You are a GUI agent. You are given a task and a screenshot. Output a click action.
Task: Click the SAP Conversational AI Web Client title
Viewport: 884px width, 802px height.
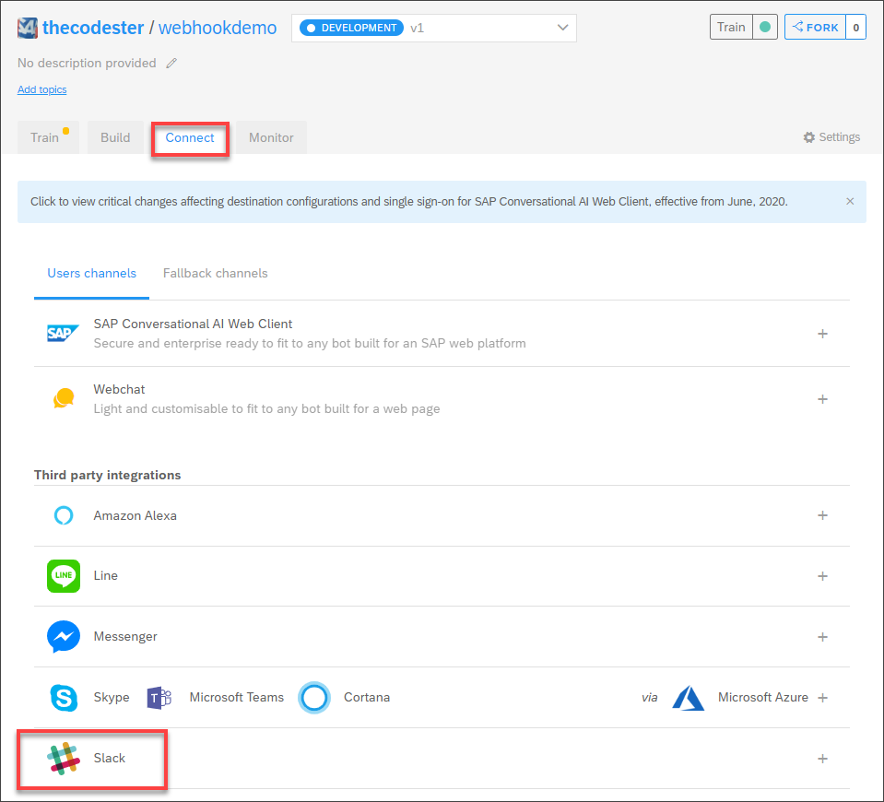point(193,324)
